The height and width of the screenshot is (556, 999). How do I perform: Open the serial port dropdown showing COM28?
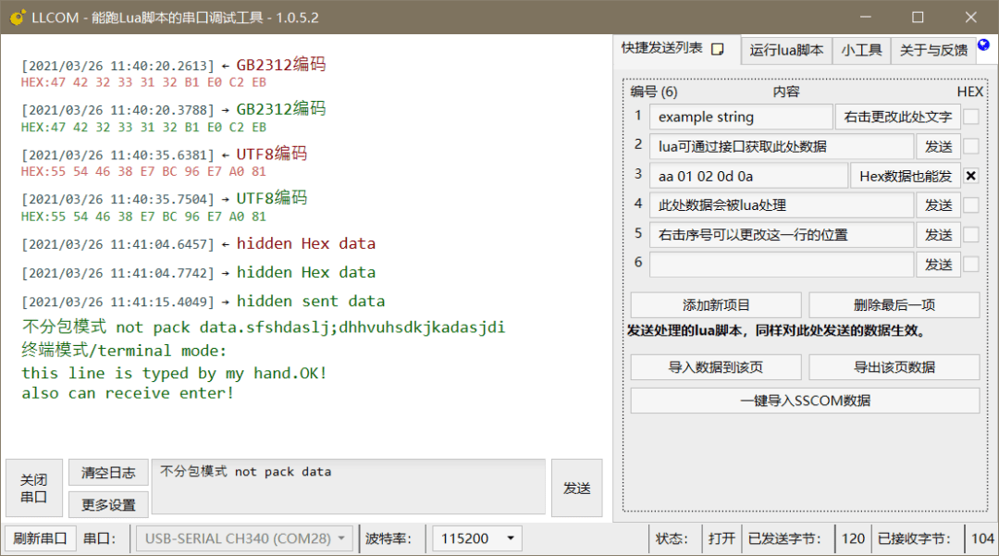[243, 537]
